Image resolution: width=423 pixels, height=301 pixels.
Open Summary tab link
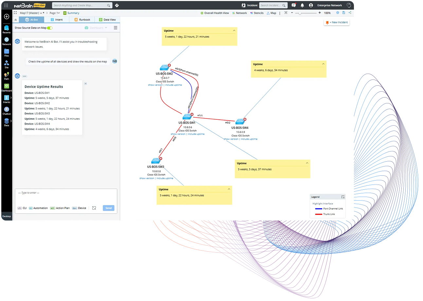tap(71, 13)
